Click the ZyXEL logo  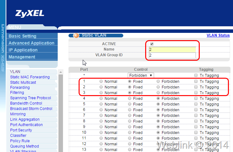pyautogui.click(x=29, y=14)
